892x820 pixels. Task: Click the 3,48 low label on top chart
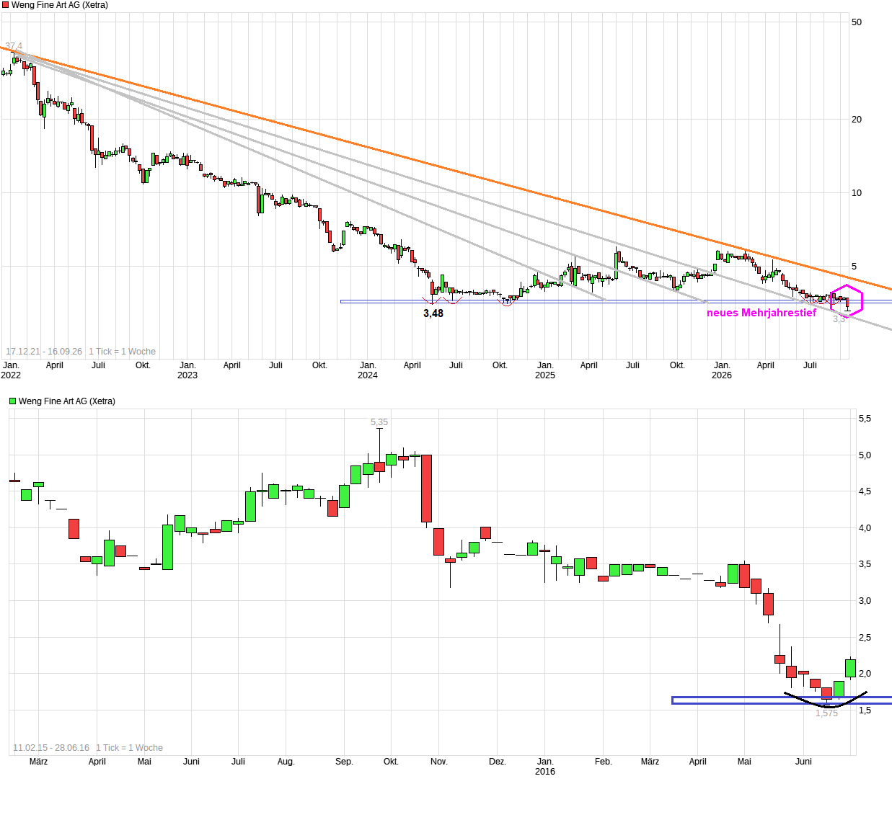[x=433, y=313]
